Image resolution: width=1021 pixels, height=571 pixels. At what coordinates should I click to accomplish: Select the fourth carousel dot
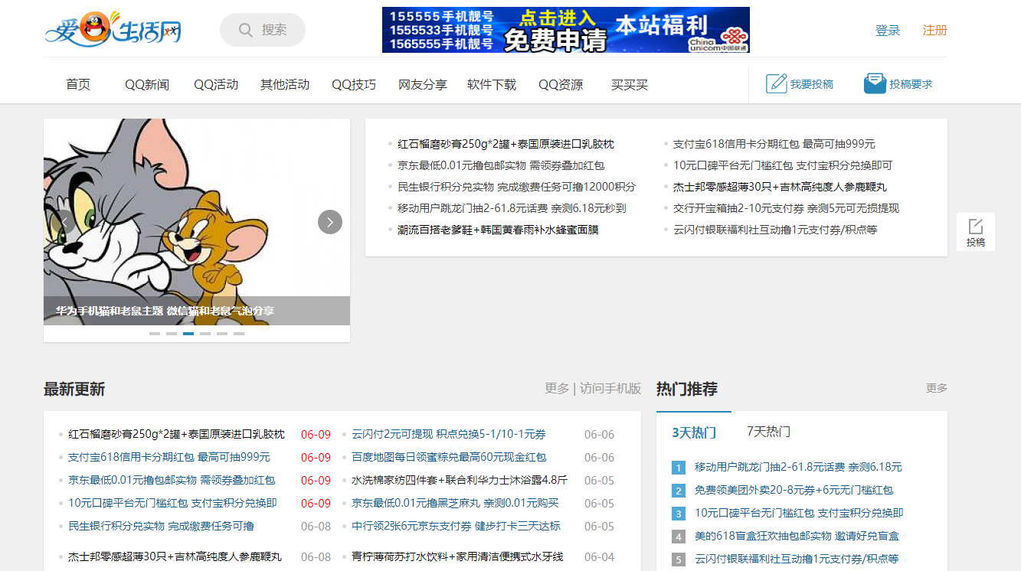206,334
